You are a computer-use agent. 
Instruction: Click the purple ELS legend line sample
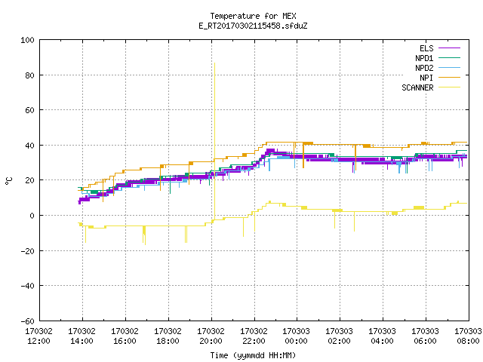[x=450, y=48]
